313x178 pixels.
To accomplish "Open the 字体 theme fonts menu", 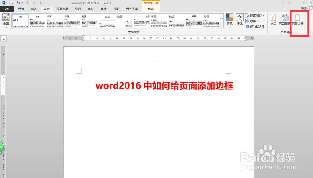I will coord(239,21).
